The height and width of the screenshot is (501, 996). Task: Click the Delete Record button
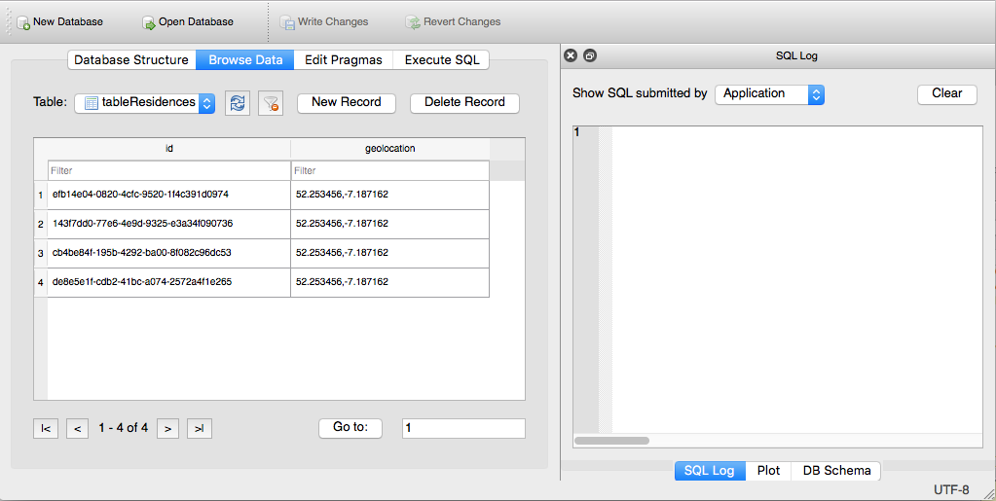pos(464,103)
